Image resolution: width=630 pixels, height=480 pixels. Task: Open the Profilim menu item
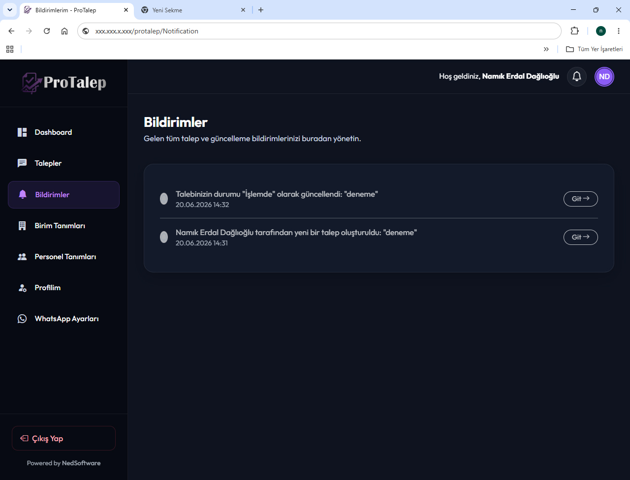tap(63, 288)
